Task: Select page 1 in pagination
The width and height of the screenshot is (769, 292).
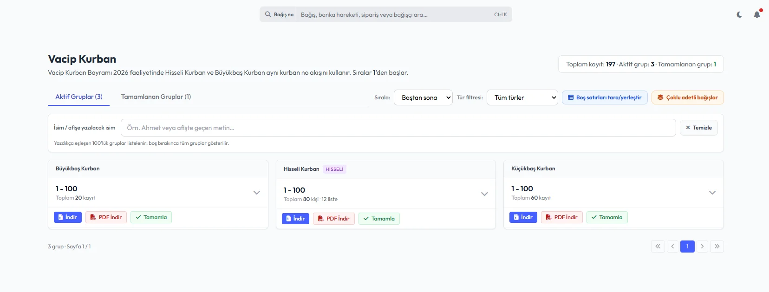Action: tap(687, 247)
